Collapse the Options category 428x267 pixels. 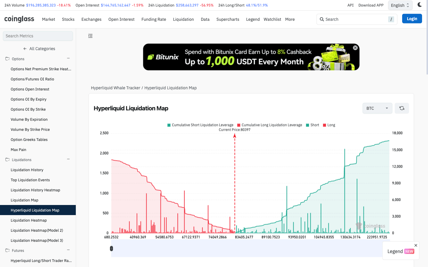click(x=68, y=58)
